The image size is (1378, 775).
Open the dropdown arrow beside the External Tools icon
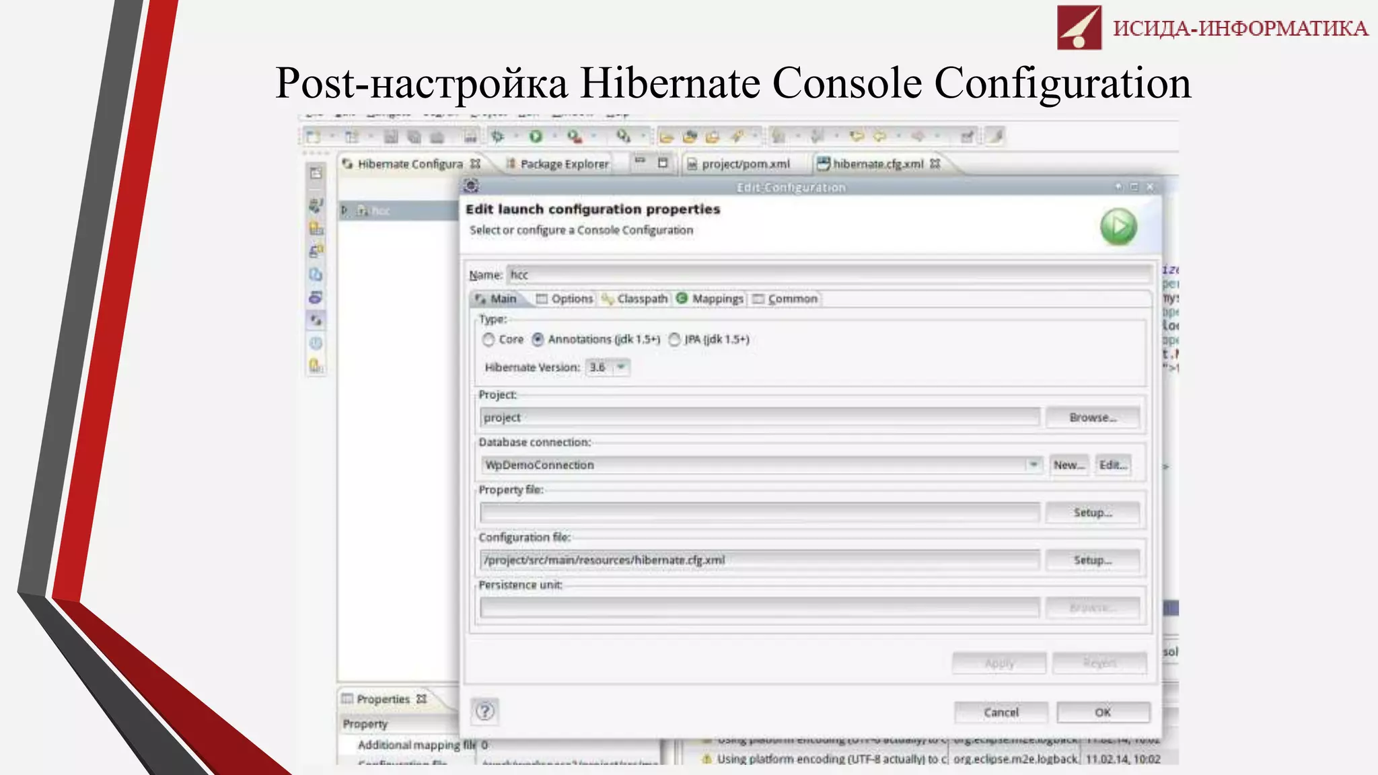pyautogui.click(x=593, y=137)
